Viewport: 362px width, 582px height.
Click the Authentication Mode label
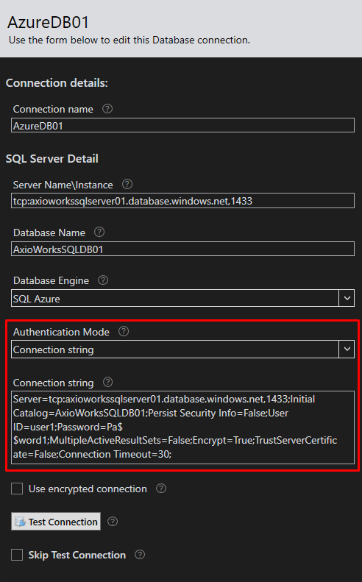tap(61, 332)
